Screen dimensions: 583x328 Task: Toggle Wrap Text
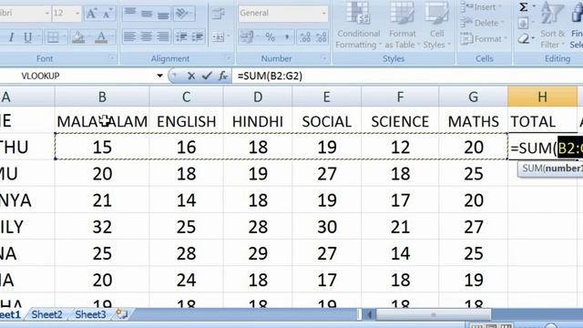coord(218,14)
